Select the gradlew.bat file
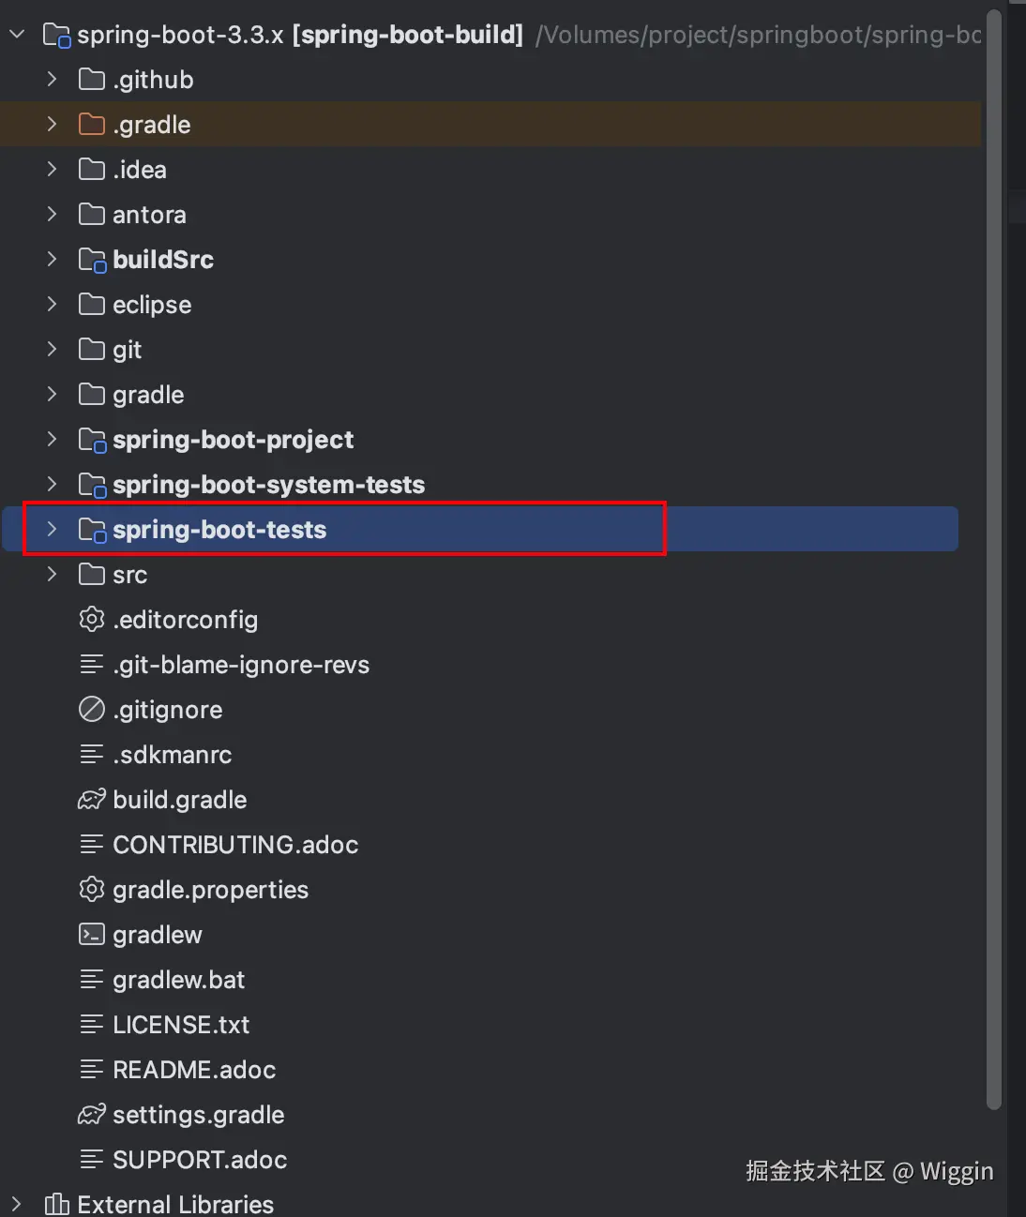 (178, 980)
